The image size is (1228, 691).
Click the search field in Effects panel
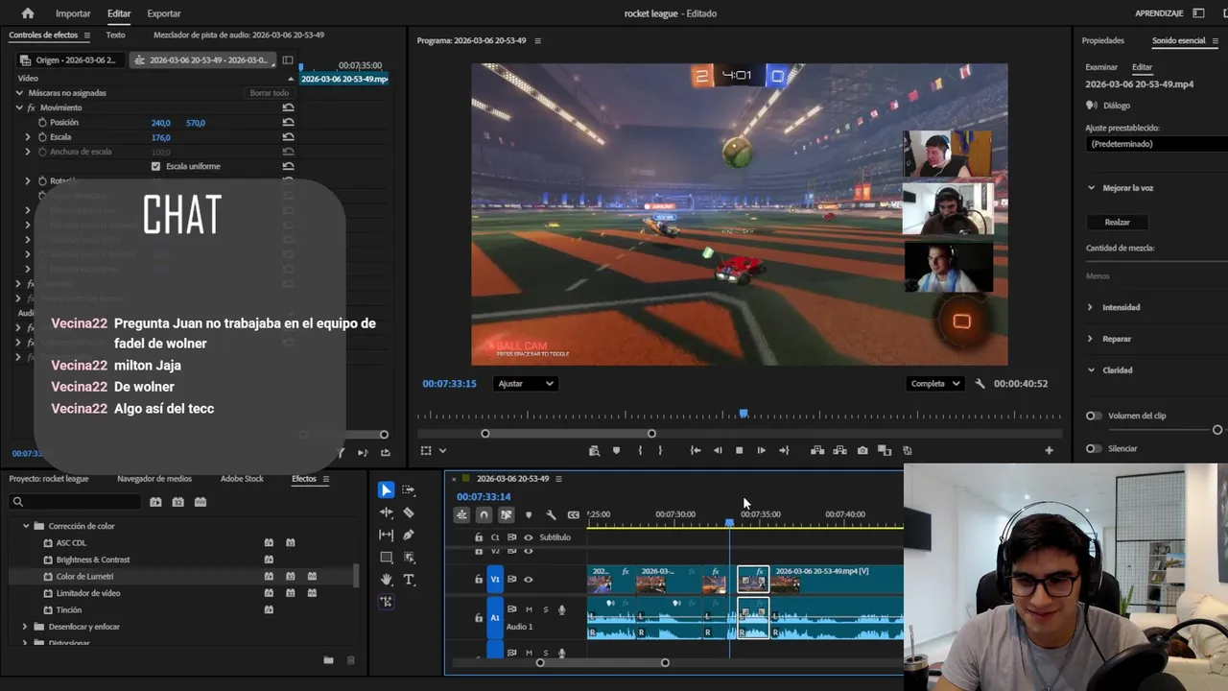point(75,502)
